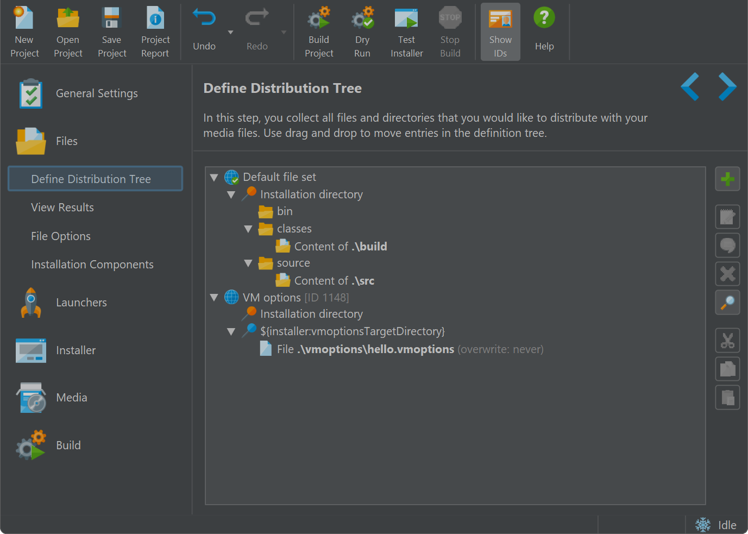Click green plus add entry button

[727, 179]
